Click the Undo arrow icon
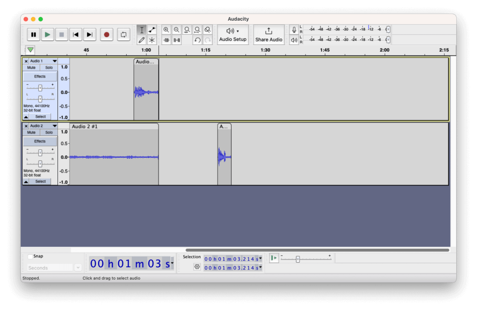Screen dimensions: 477x310 pyautogui.click(x=197, y=40)
